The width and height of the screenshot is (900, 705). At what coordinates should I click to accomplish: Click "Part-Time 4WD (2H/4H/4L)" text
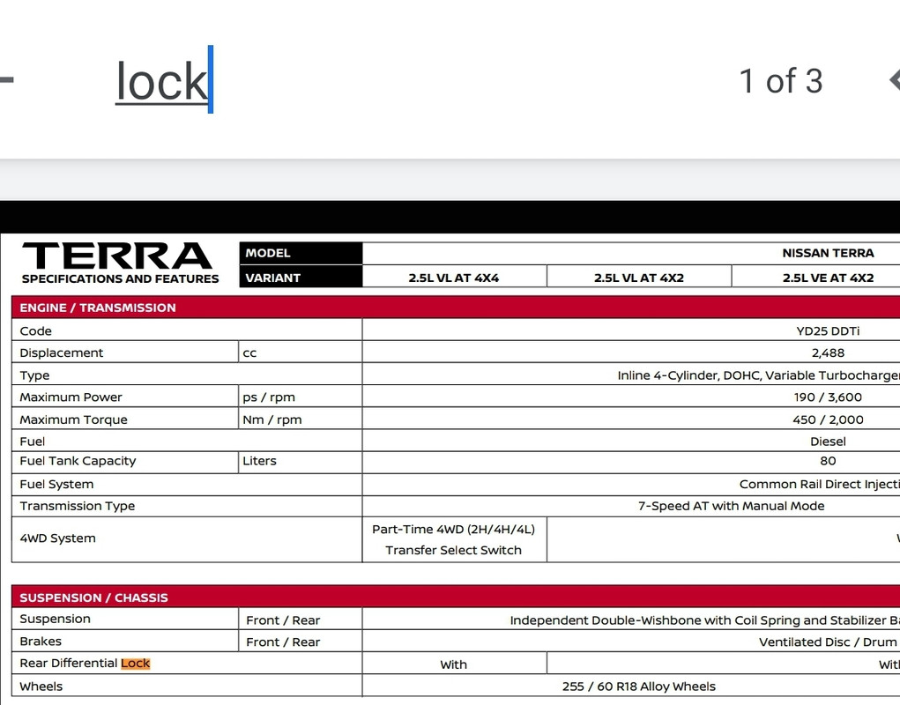453,529
